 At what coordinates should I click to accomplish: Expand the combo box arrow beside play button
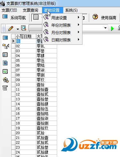tap(105, 28)
